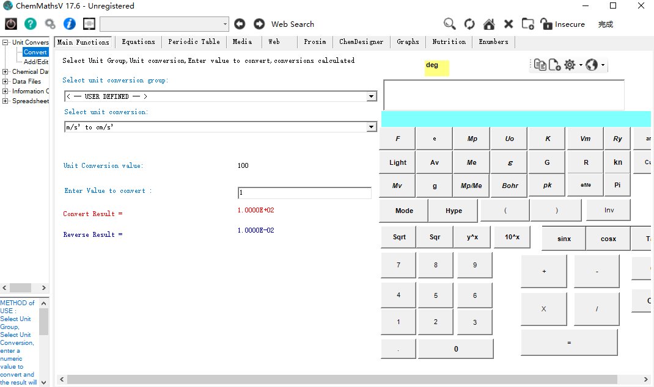Click calculator digit 7 button

click(399, 265)
